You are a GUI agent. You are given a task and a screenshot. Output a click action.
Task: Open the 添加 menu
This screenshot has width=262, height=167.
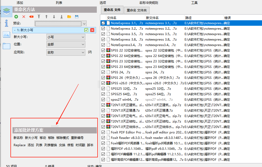click(20, 3)
